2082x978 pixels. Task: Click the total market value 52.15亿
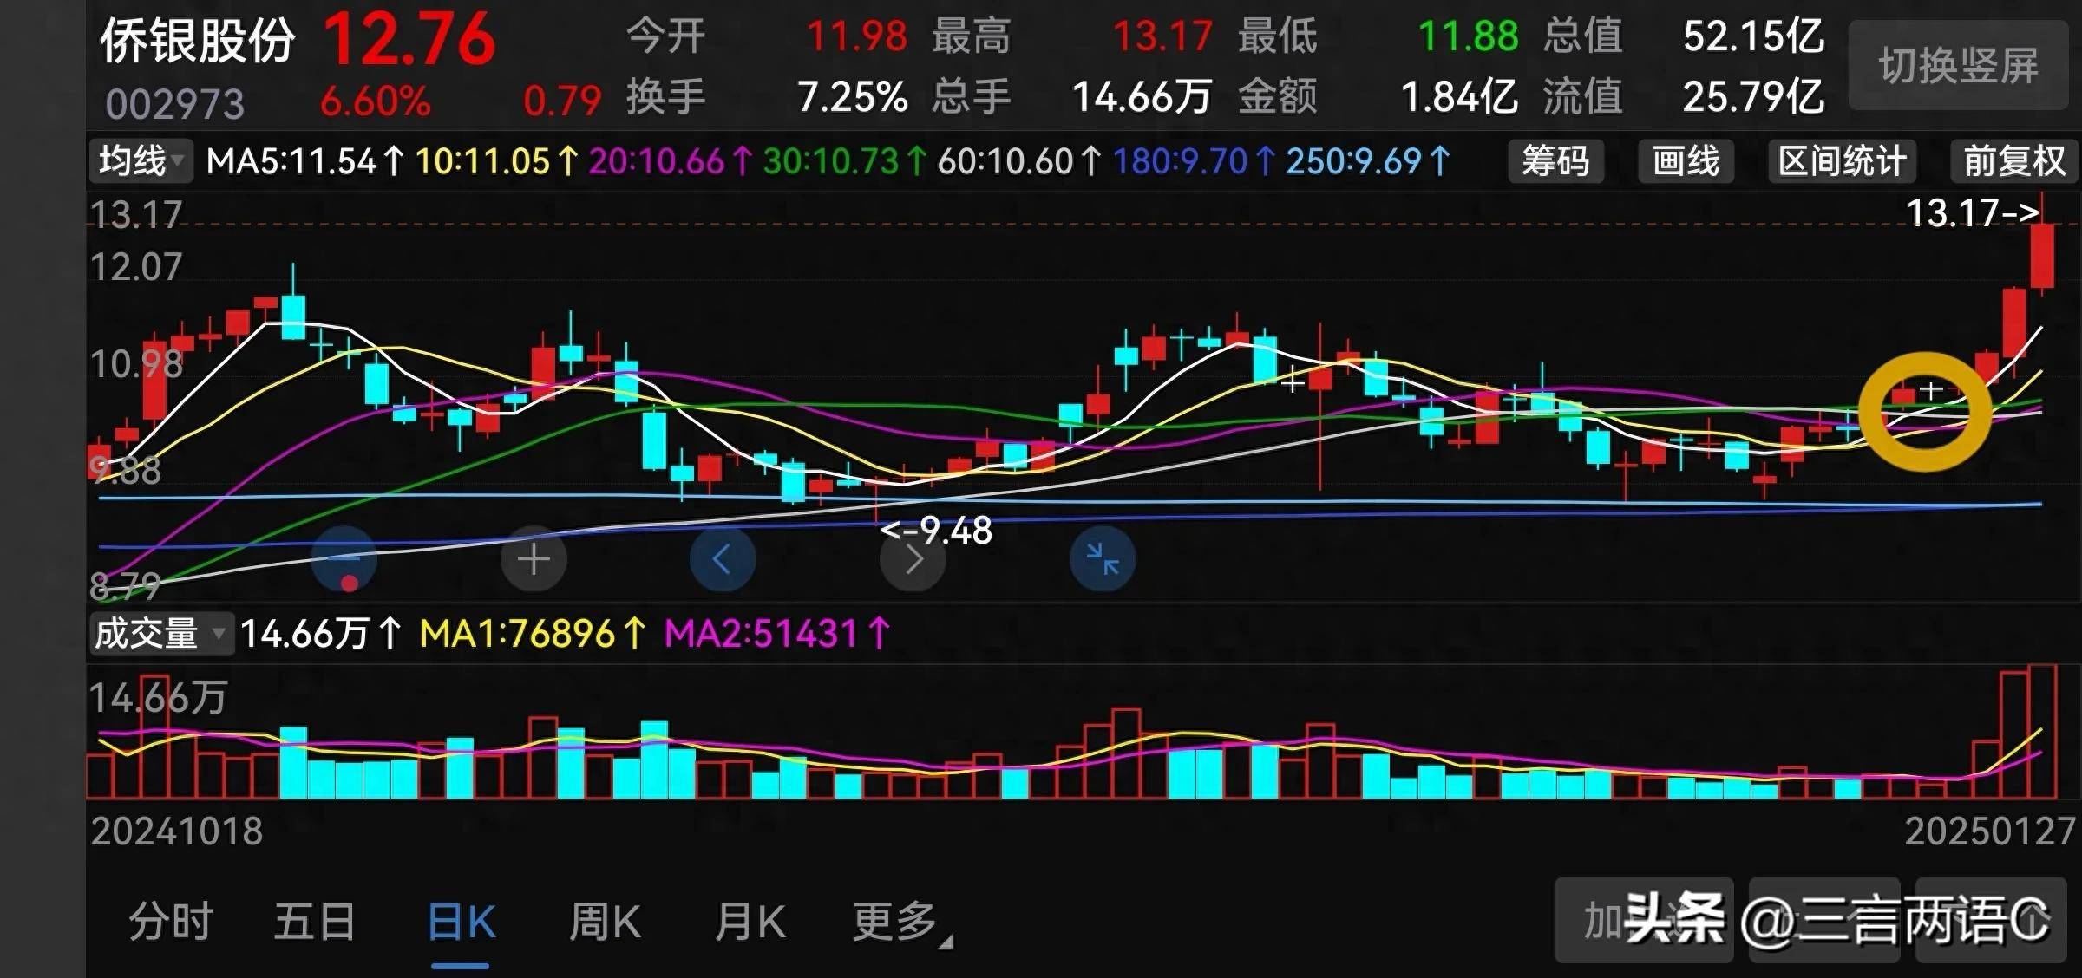(x=1754, y=37)
